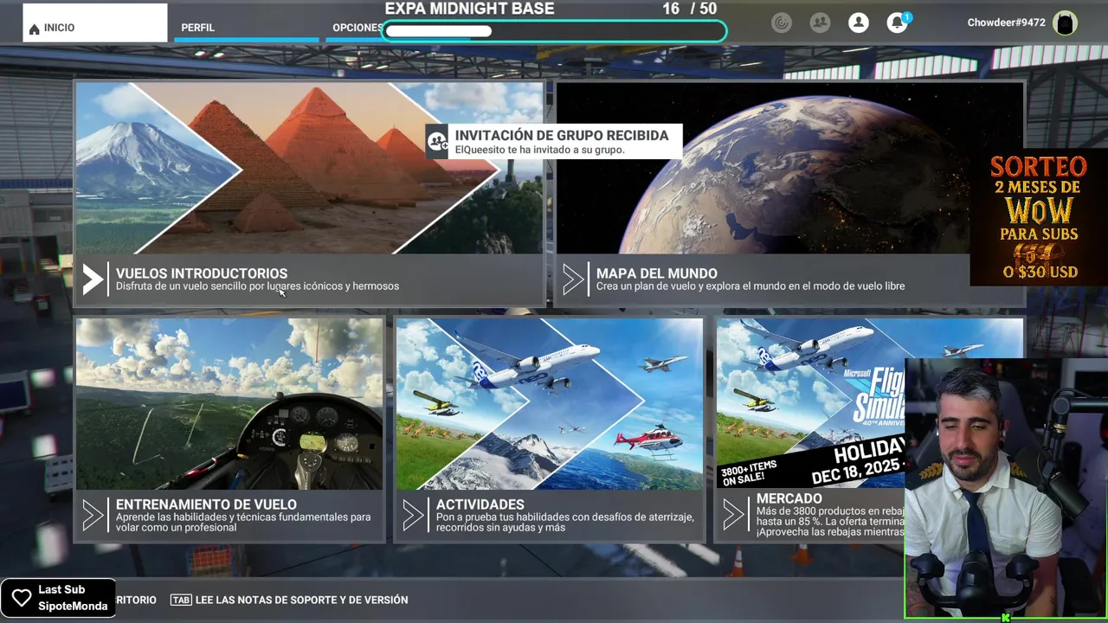Screen dimensions: 1108x623
Task: Click the arrow icon beside Vuelos Introductorios
Action: pyautogui.click(x=93, y=279)
